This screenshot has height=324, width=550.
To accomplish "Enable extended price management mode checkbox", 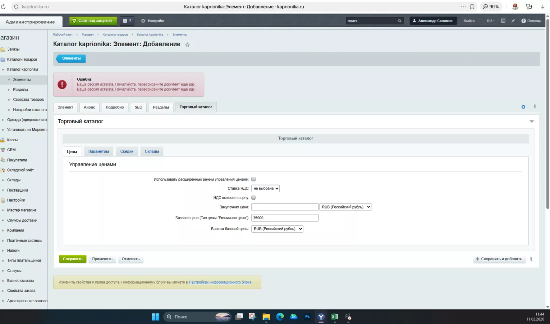I will [x=254, y=179].
